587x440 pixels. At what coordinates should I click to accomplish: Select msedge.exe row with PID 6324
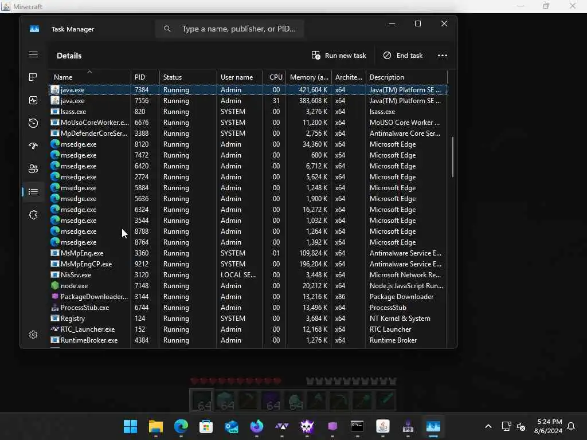pyautogui.click(x=248, y=210)
